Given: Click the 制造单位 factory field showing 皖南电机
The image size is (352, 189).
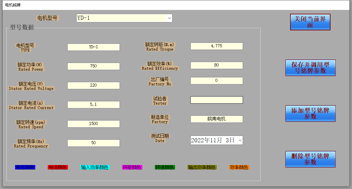Looking at the screenshot, I should (216, 119).
